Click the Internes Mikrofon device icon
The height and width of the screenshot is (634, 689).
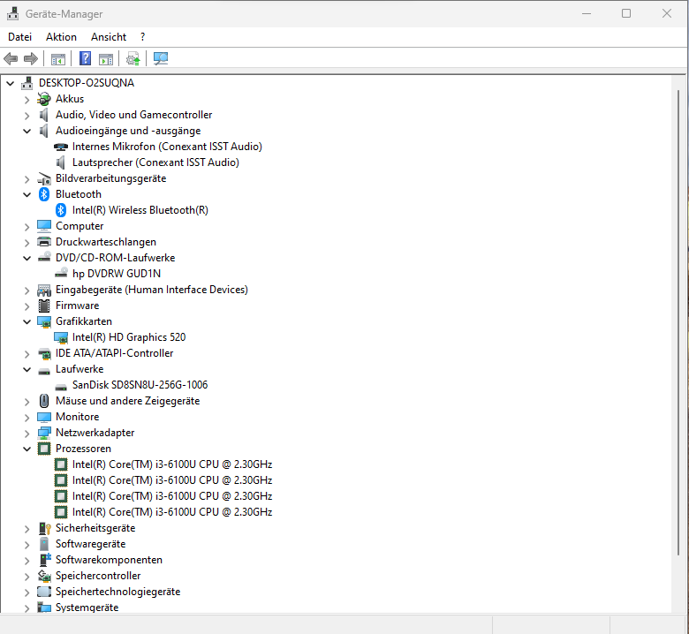[61, 147]
